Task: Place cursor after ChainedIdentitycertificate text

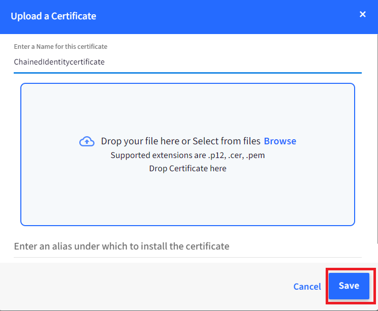Action: (x=105, y=62)
